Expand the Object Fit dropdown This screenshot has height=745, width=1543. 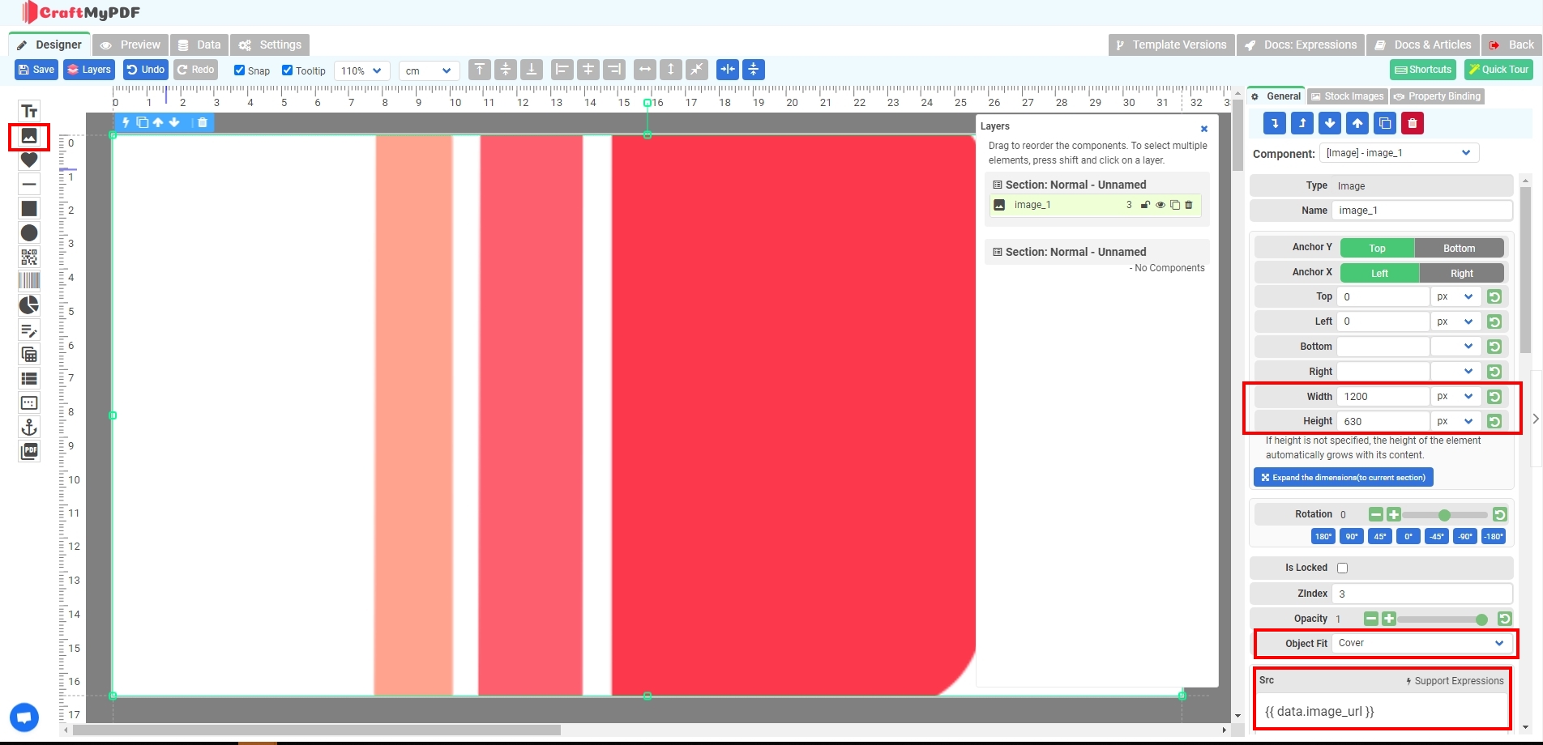[x=1421, y=643]
